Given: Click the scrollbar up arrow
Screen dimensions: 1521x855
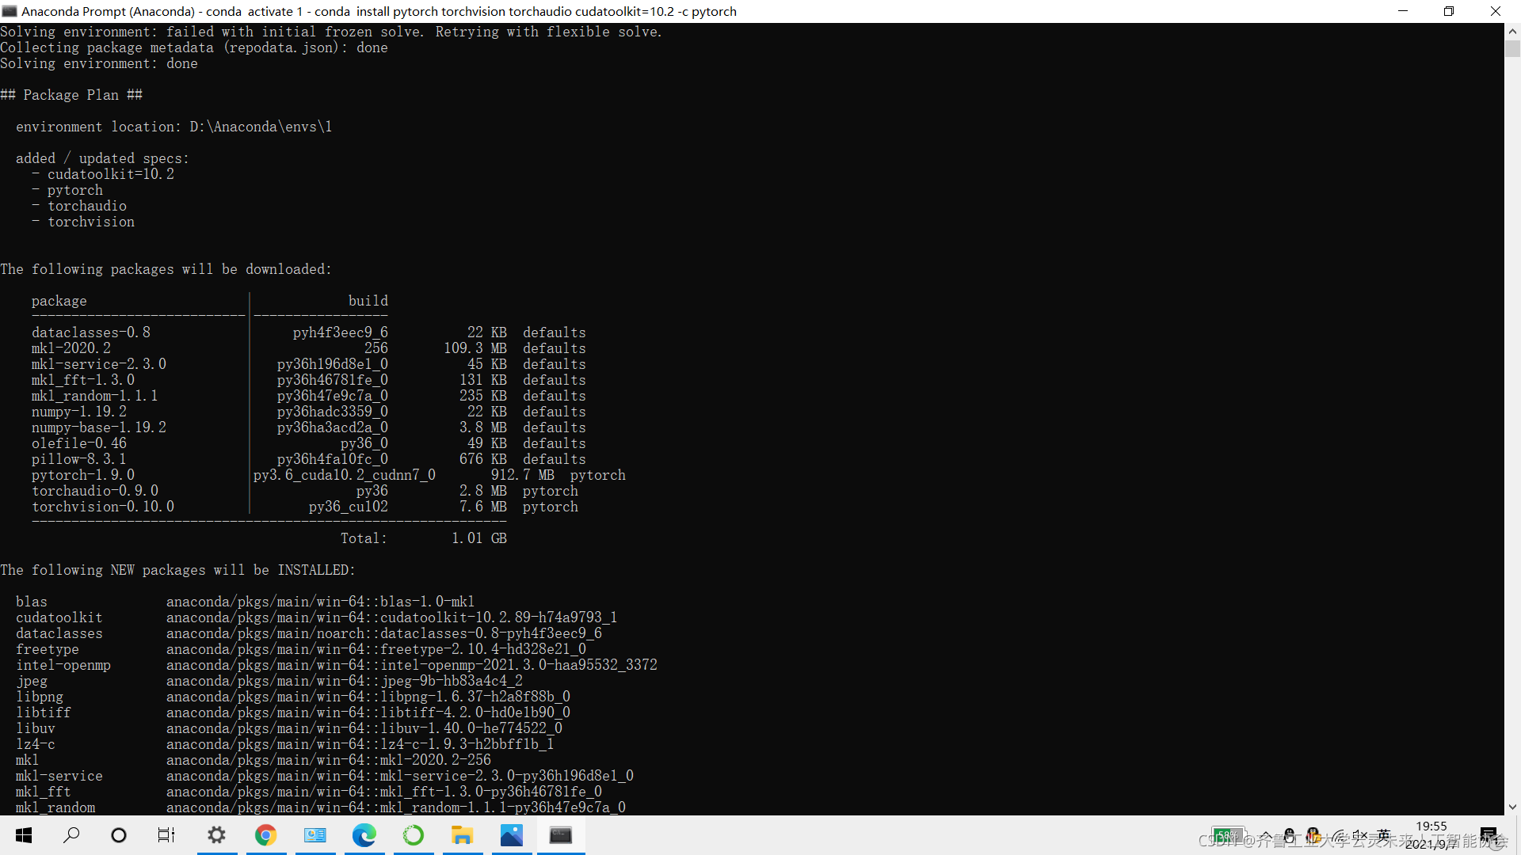Looking at the screenshot, I should tap(1512, 32).
